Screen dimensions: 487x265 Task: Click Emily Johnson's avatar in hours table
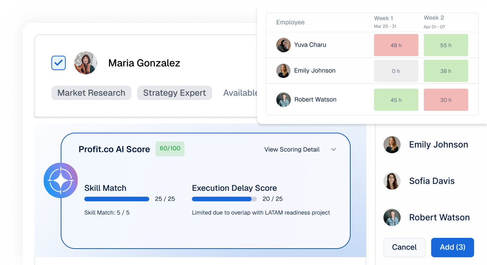[x=283, y=71]
